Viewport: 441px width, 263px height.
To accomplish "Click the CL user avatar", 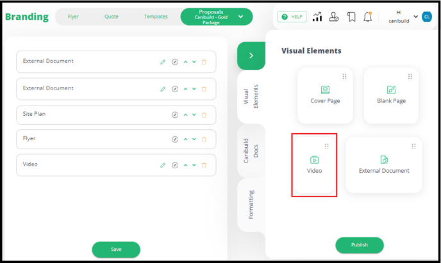I will coord(427,17).
